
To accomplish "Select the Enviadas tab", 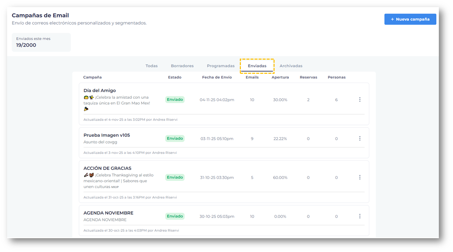I will pyautogui.click(x=257, y=66).
